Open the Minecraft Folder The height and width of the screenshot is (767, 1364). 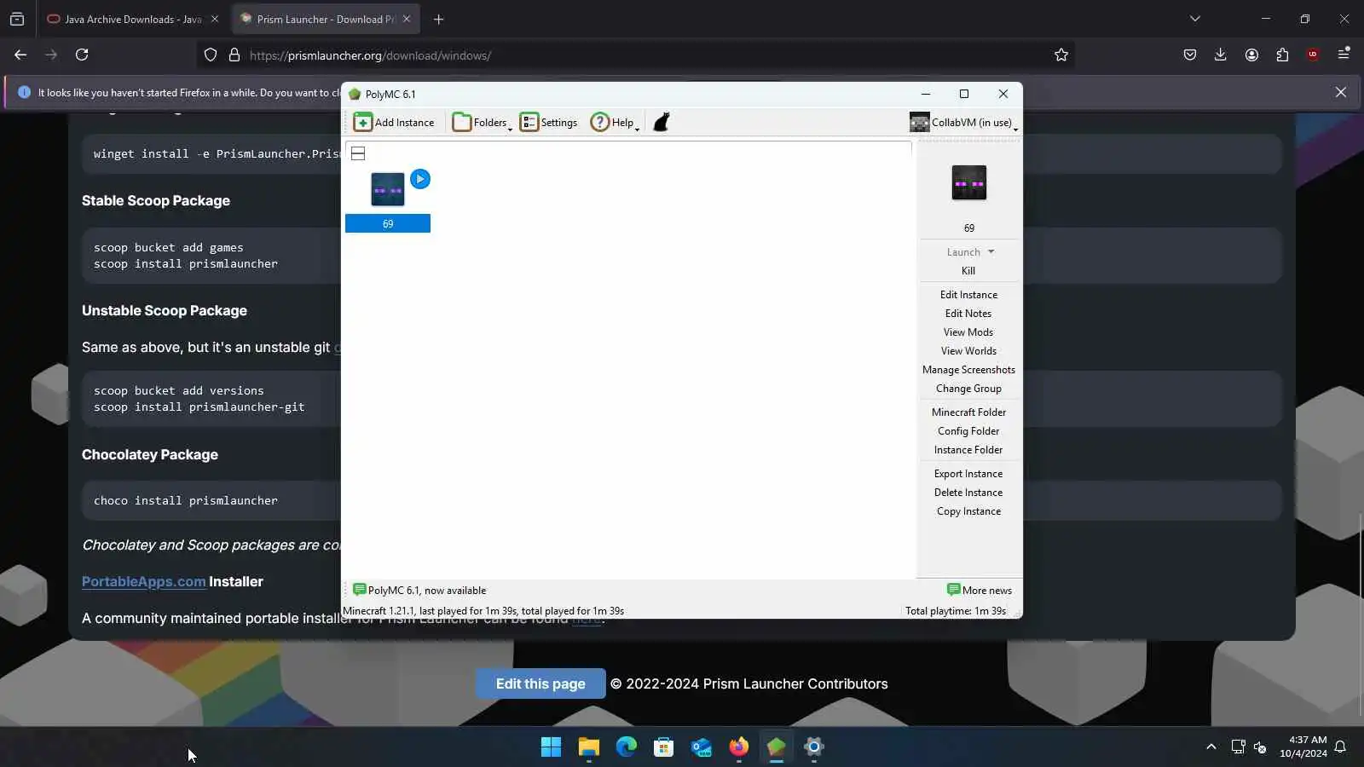coord(968,412)
